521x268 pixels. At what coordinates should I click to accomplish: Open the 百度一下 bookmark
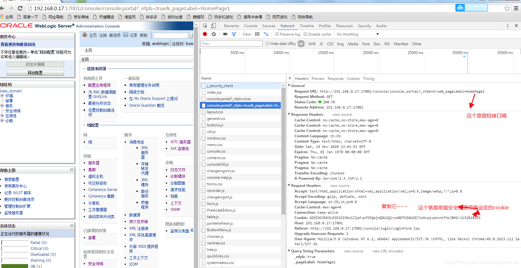(x=28, y=17)
